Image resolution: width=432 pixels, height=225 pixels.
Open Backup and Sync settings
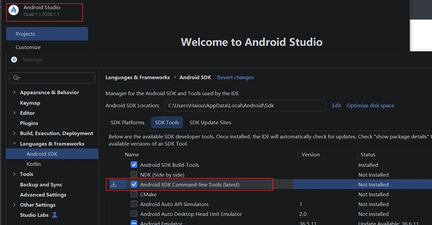tap(41, 184)
